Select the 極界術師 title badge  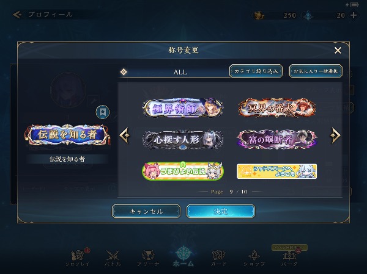[183, 108]
